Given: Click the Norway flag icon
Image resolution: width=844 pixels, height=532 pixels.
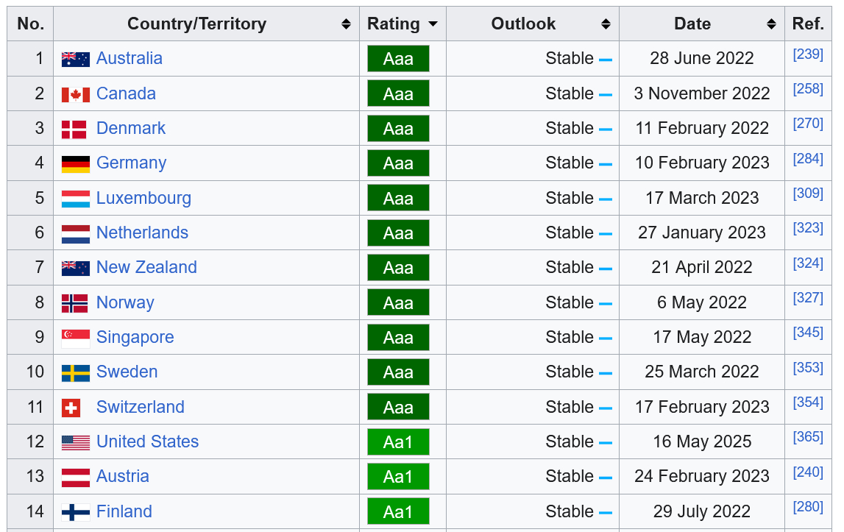Looking at the screenshot, I should pyautogui.click(x=75, y=303).
